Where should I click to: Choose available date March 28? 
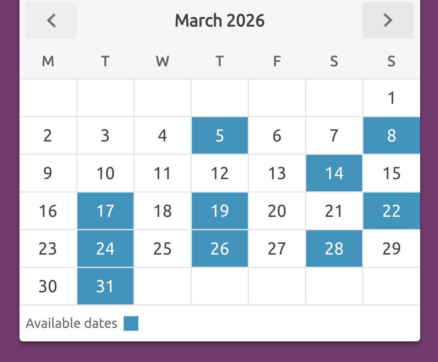(334, 248)
